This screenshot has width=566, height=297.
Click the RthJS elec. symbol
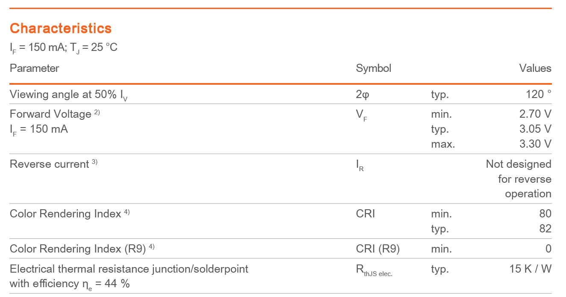pos(374,270)
